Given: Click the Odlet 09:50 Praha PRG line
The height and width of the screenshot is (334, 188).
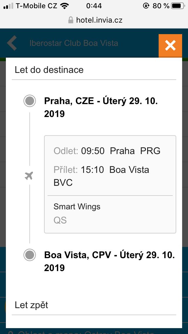Looking at the screenshot, I should click(x=107, y=151).
